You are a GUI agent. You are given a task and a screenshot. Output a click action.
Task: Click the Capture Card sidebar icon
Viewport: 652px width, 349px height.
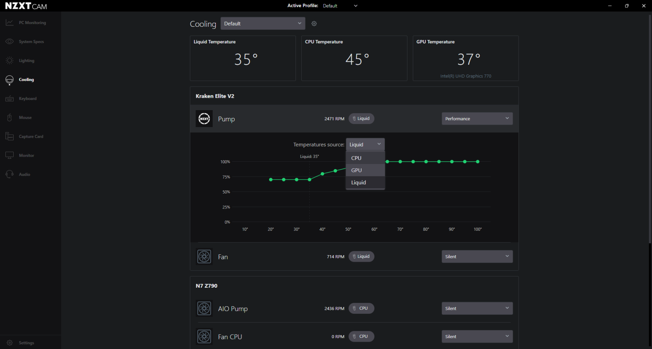pos(10,136)
